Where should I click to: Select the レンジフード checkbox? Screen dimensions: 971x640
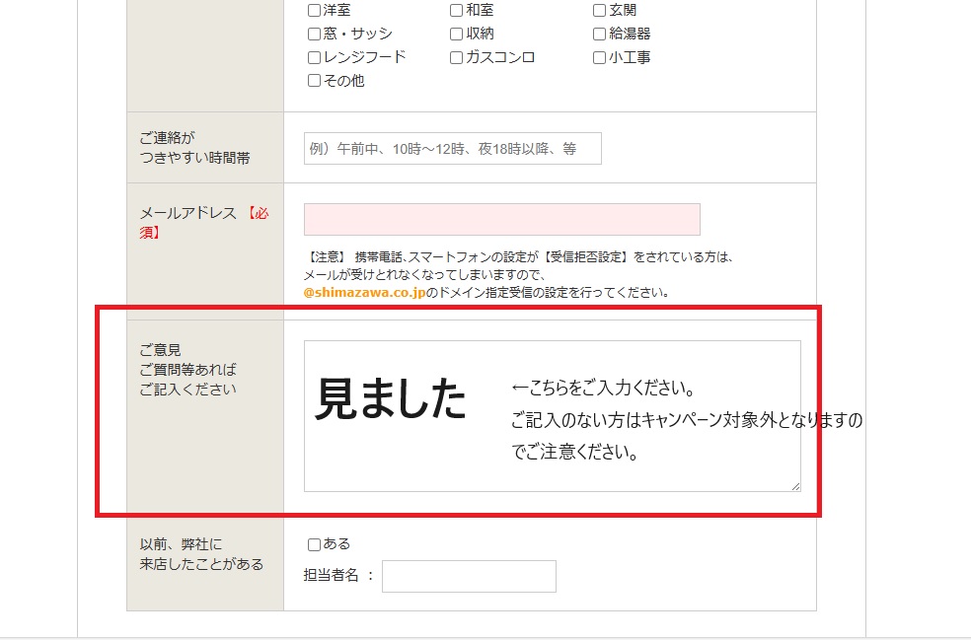(314, 58)
